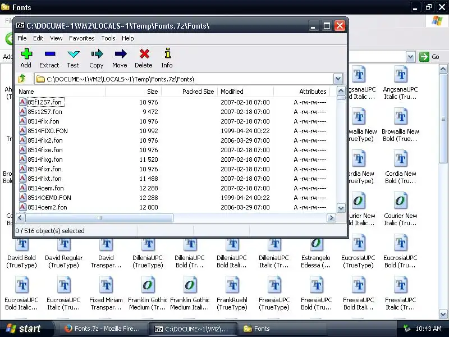Open the Tools menu
Image resolution: width=449 pixels, height=337 pixels.
click(x=108, y=38)
